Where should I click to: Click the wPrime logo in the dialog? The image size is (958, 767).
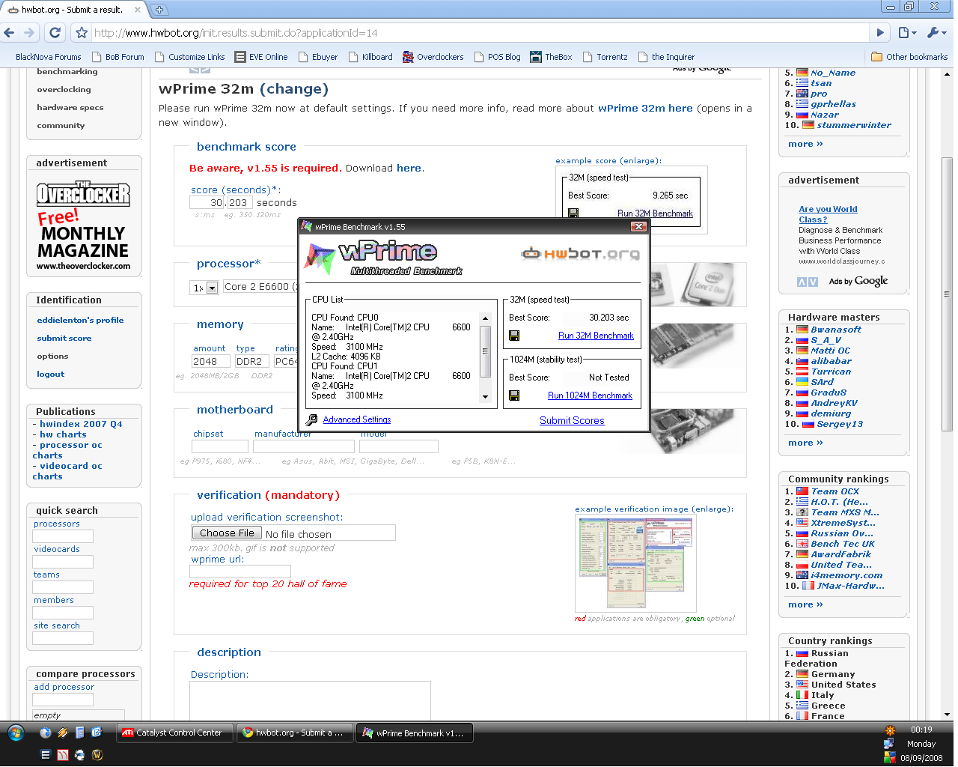pyautogui.click(x=383, y=258)
